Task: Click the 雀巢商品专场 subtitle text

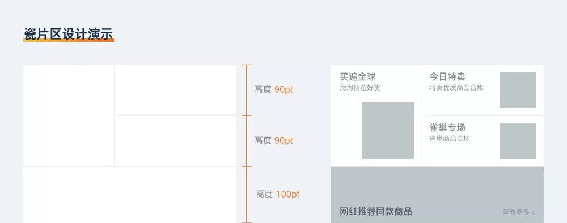Action: [450, 139]
